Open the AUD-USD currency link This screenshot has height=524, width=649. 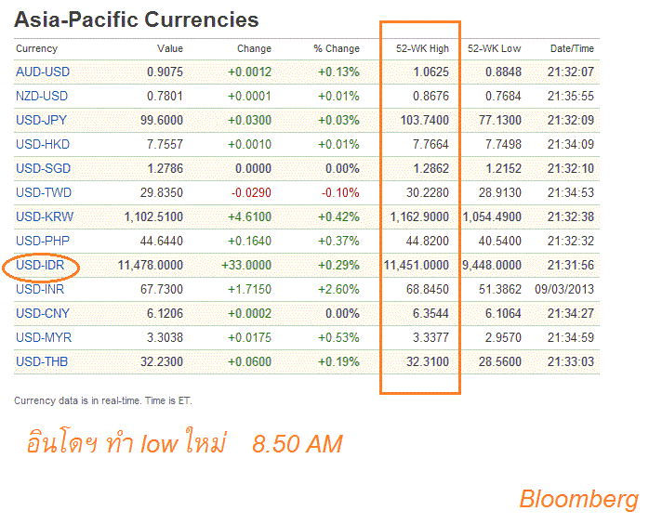42,72
